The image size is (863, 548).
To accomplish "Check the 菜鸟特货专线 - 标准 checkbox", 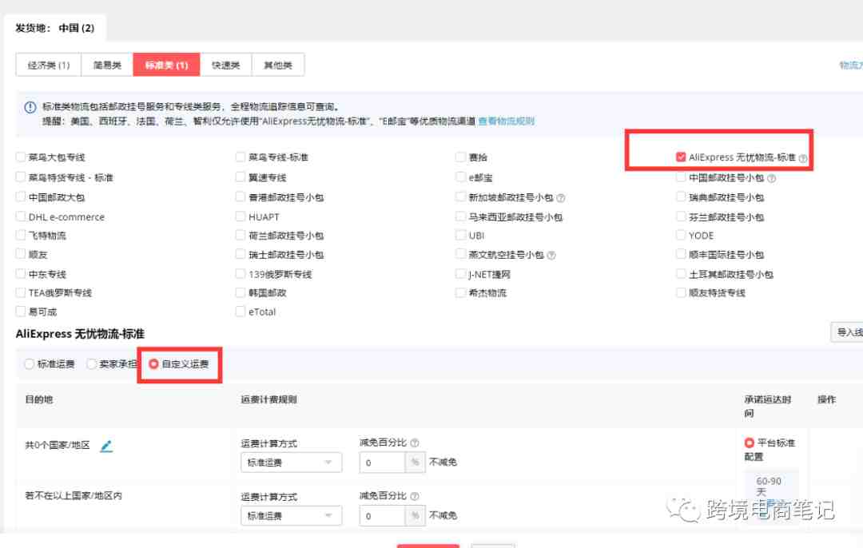I will pyautogui.click(x=21, y=177).
